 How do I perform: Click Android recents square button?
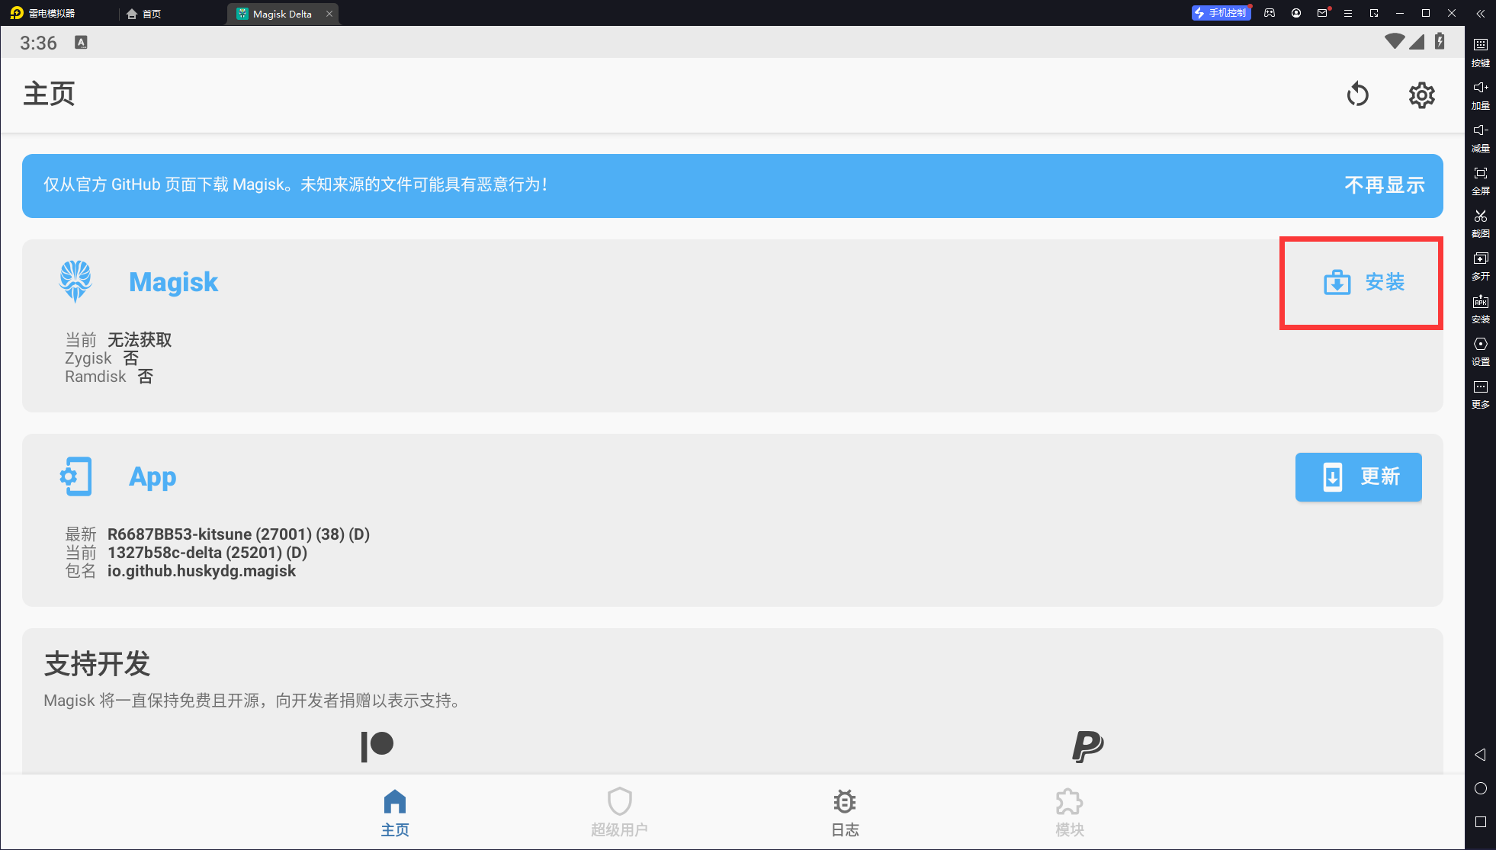coord(1481,822)
